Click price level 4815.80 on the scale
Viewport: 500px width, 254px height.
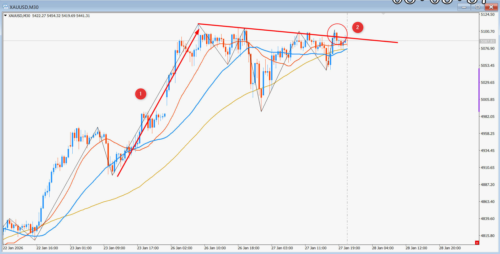coord(487,236)
